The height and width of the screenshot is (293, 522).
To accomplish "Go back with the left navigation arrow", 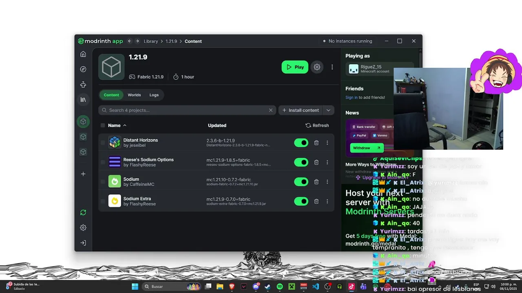I will tap(130, 41).
